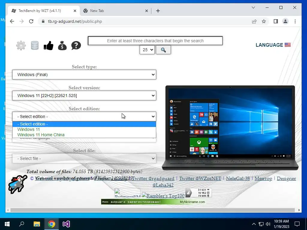Click the page reload button

[31, 21]
